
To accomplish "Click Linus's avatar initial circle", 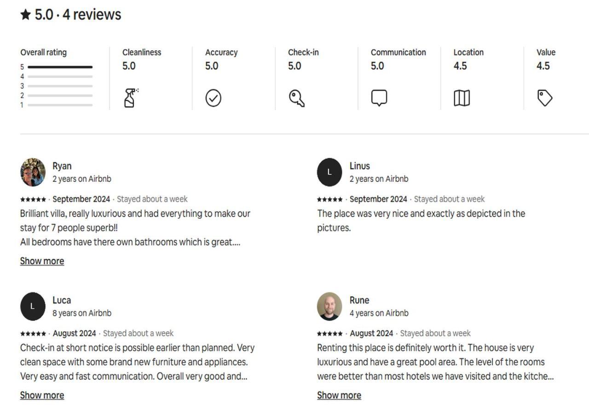I will click(x=329, y=172).
